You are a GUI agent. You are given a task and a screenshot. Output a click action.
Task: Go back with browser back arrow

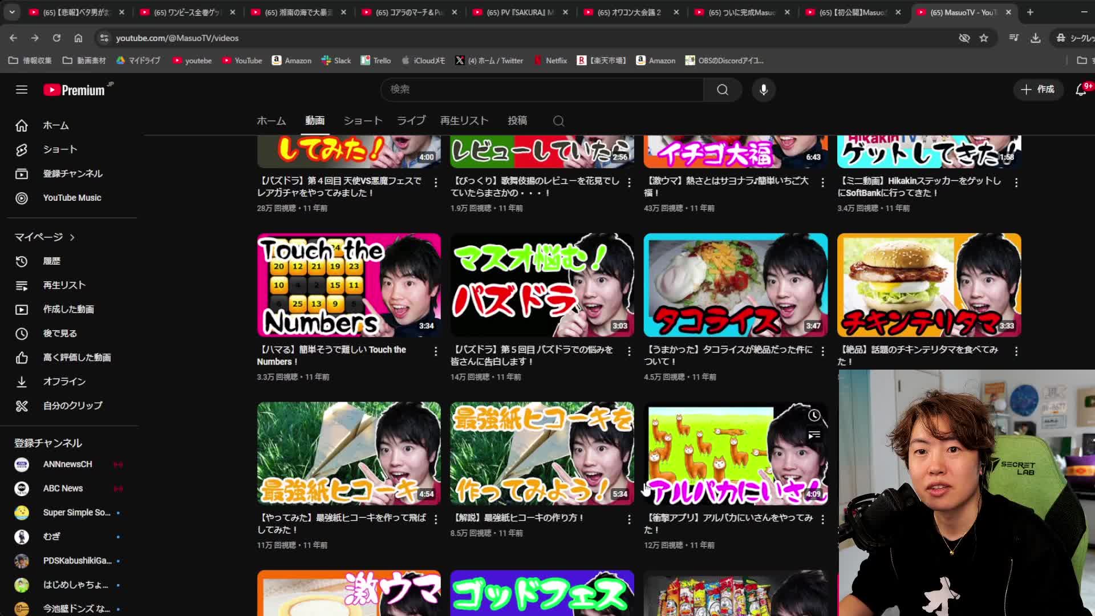pyautogui.click(x=14, y=38)
